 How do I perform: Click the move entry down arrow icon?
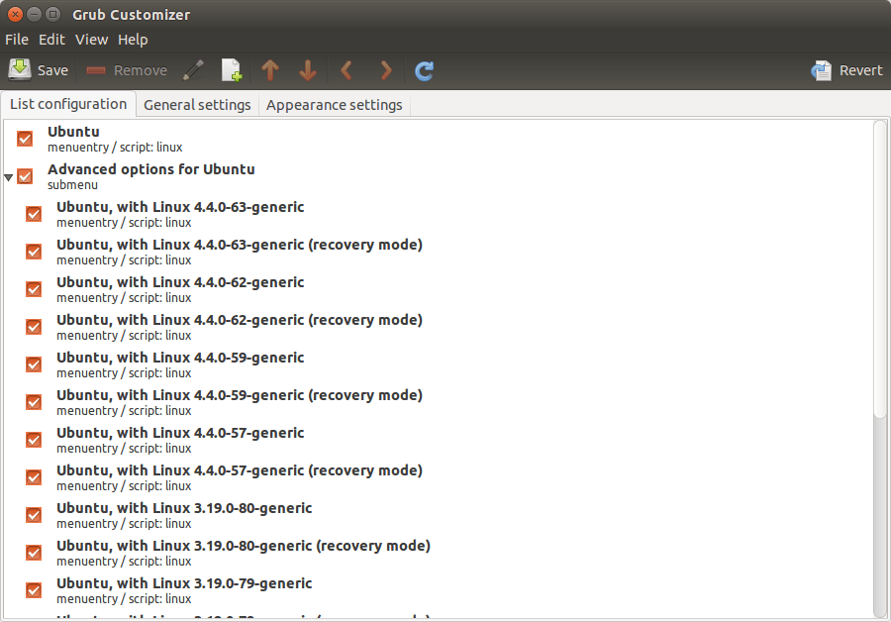pos(307,69)
